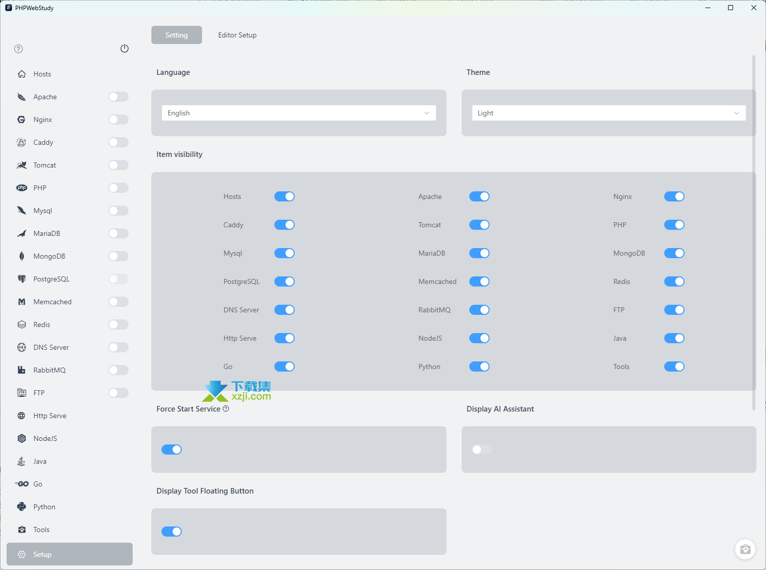Turn on the FTP service switch in sidebar

tap(118, 393)
